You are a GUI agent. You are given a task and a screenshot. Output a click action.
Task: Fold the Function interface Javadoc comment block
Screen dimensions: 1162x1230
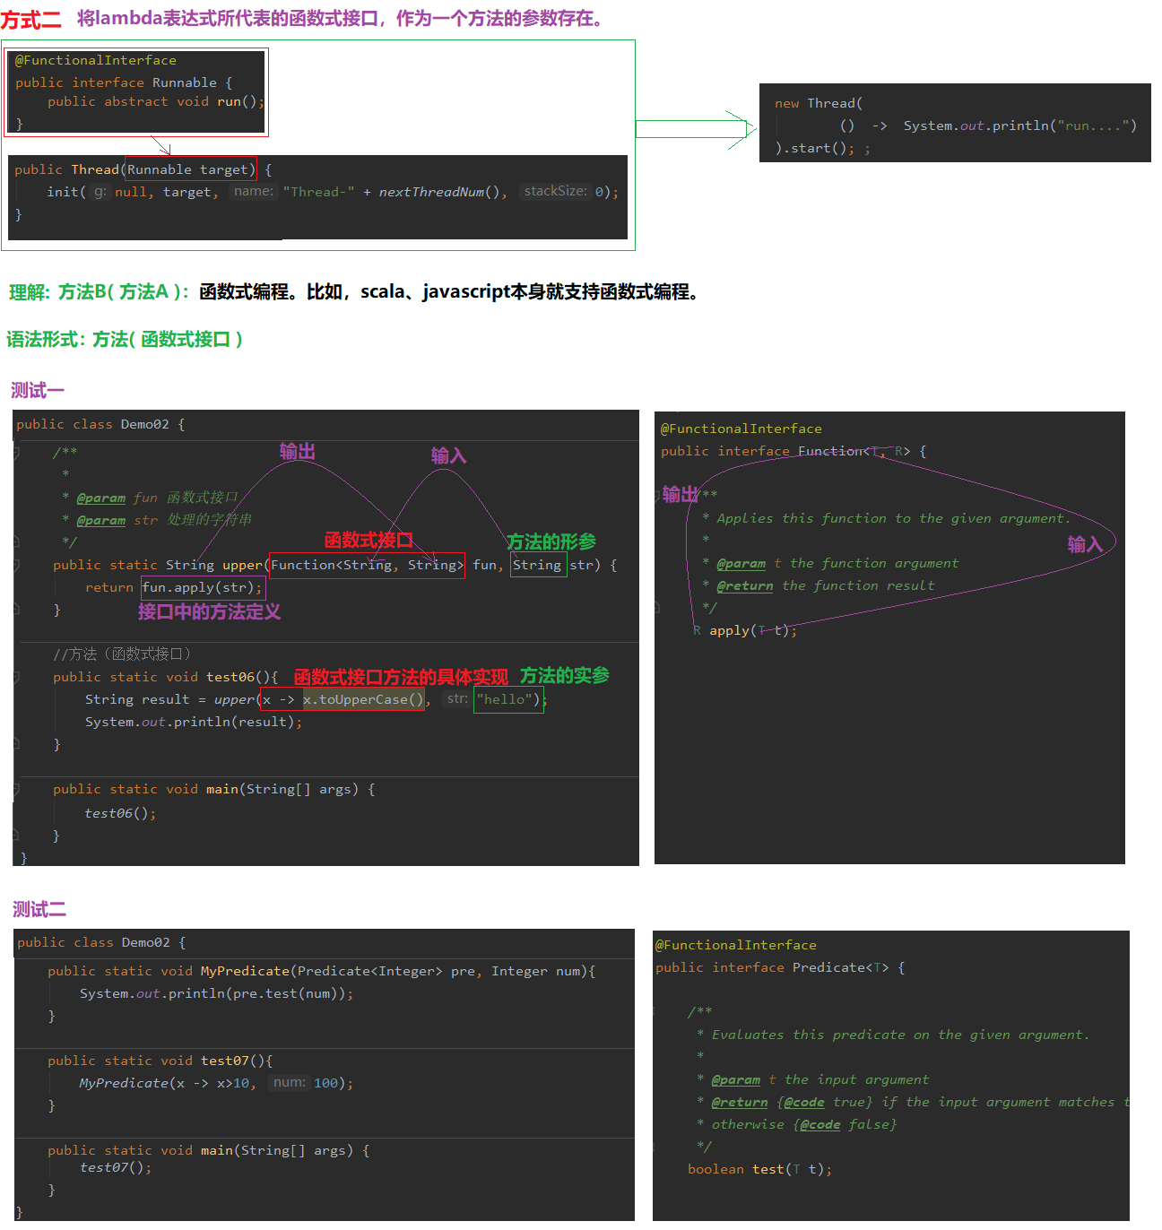click(657, 495)
